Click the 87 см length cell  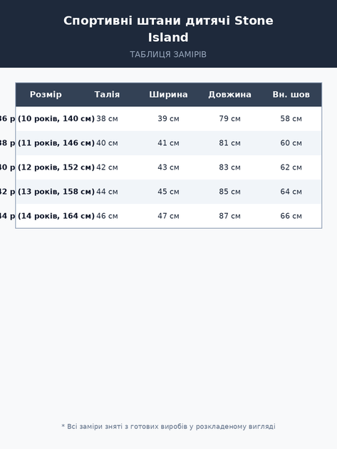tap(229, 216)
